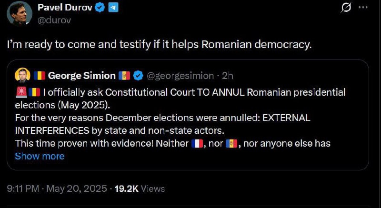Open the @georgesimion handle link
The height and width of the screenshot is (208, 381).
pyautogui.click(x=177, y=75)
